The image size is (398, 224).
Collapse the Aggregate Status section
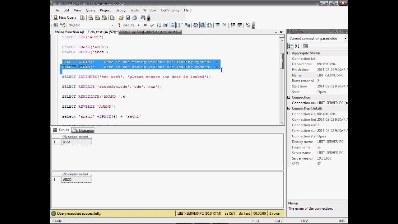coord(289,53)
